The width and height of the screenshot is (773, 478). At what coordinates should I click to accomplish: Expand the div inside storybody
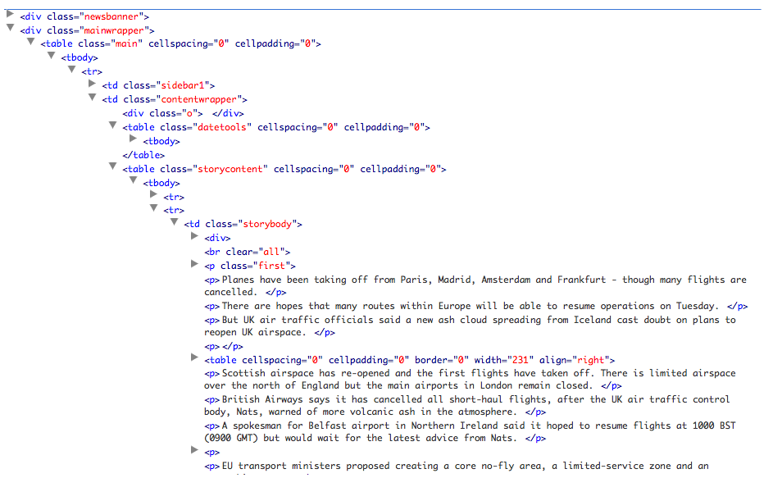(x=195, y=236)
